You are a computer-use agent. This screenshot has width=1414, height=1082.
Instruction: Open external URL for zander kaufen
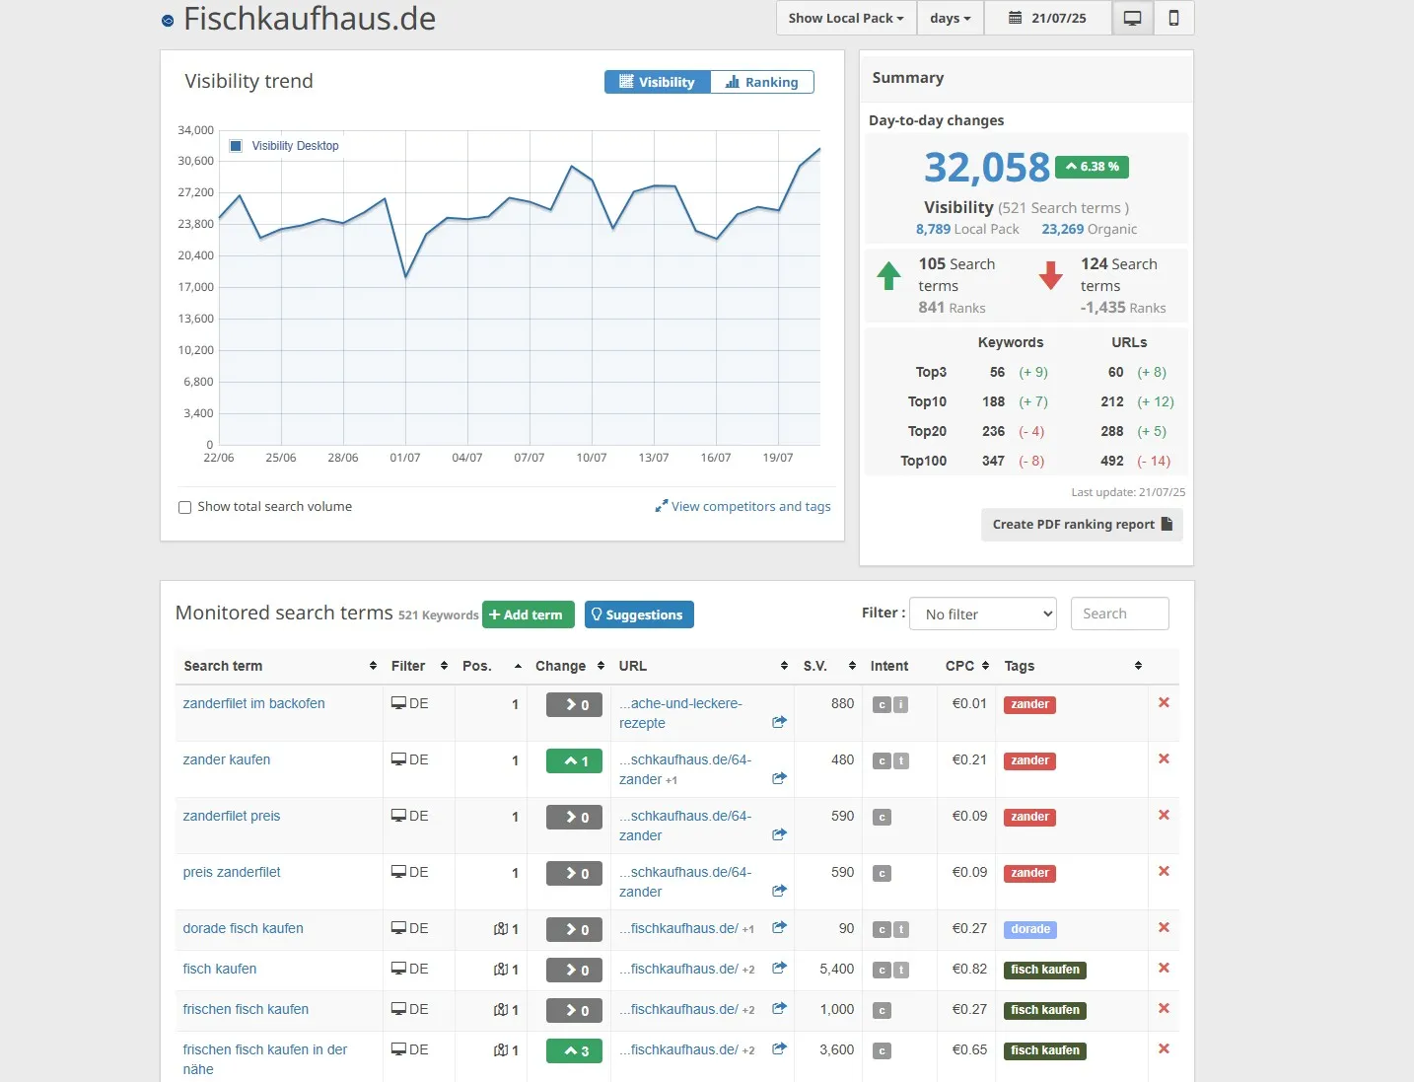coord(779,778)
